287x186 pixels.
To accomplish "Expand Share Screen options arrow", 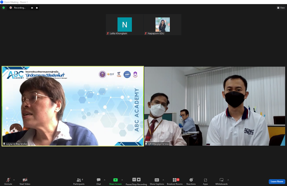I will coord(122,180).
